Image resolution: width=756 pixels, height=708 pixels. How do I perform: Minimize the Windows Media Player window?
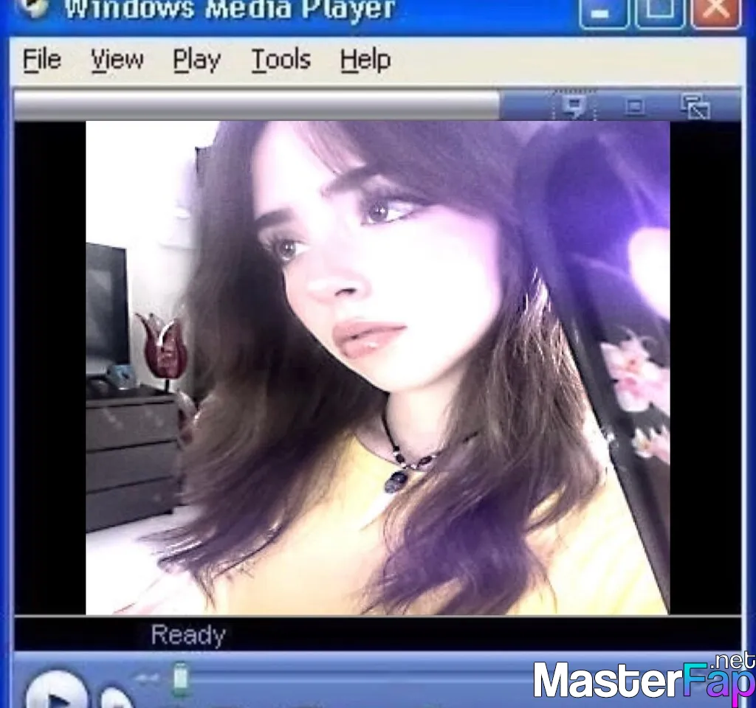click(602, 13)
